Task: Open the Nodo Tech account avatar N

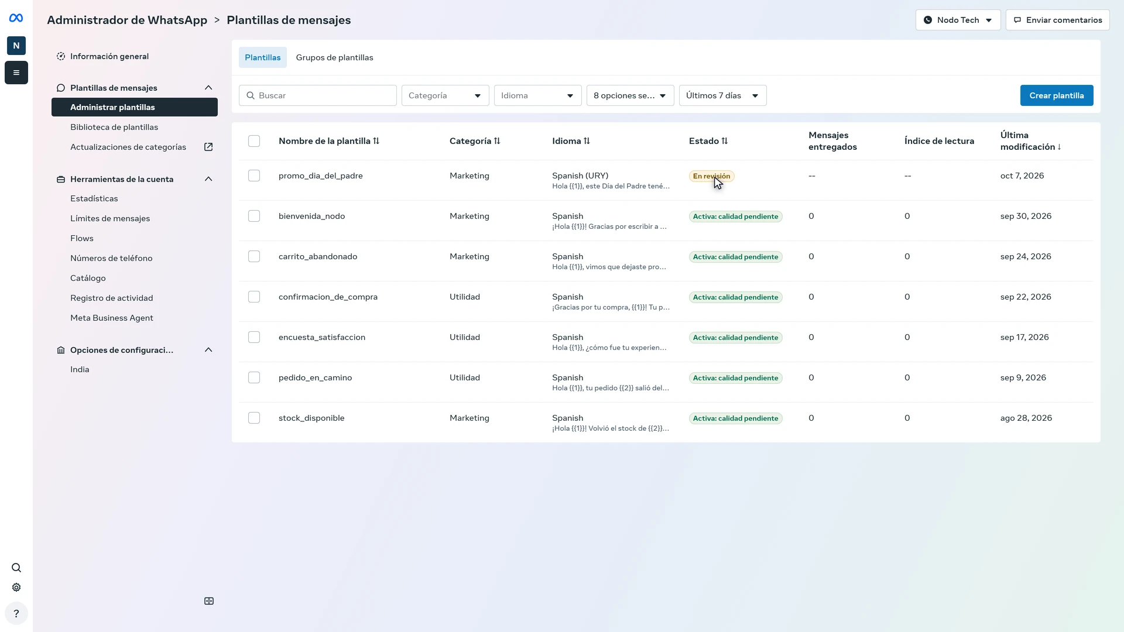Action: (16, 46)
